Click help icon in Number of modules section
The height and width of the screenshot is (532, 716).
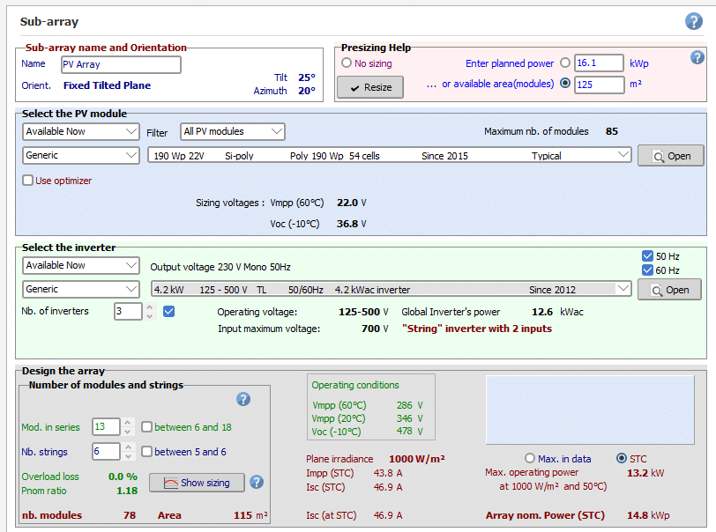pyautogui.click(x=243, y=399)
